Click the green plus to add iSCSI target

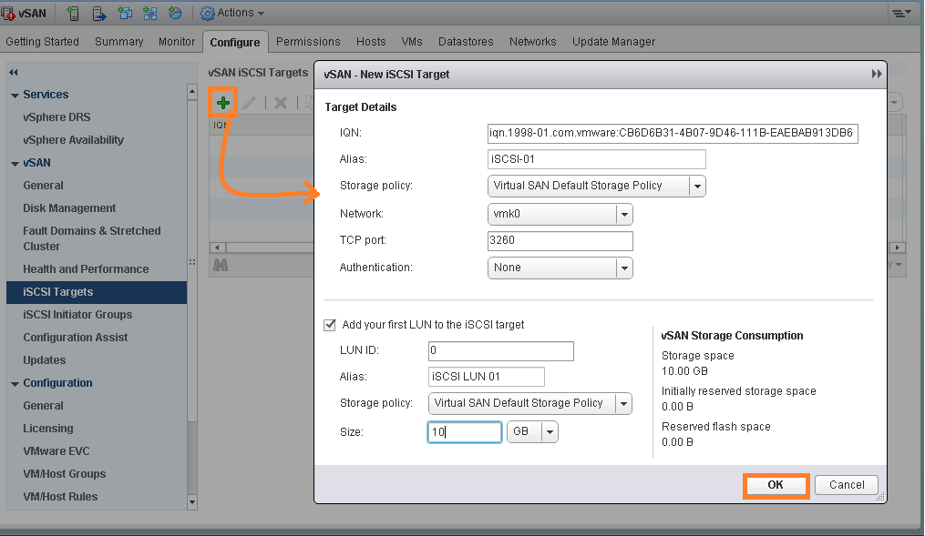(x=223, y=102)
